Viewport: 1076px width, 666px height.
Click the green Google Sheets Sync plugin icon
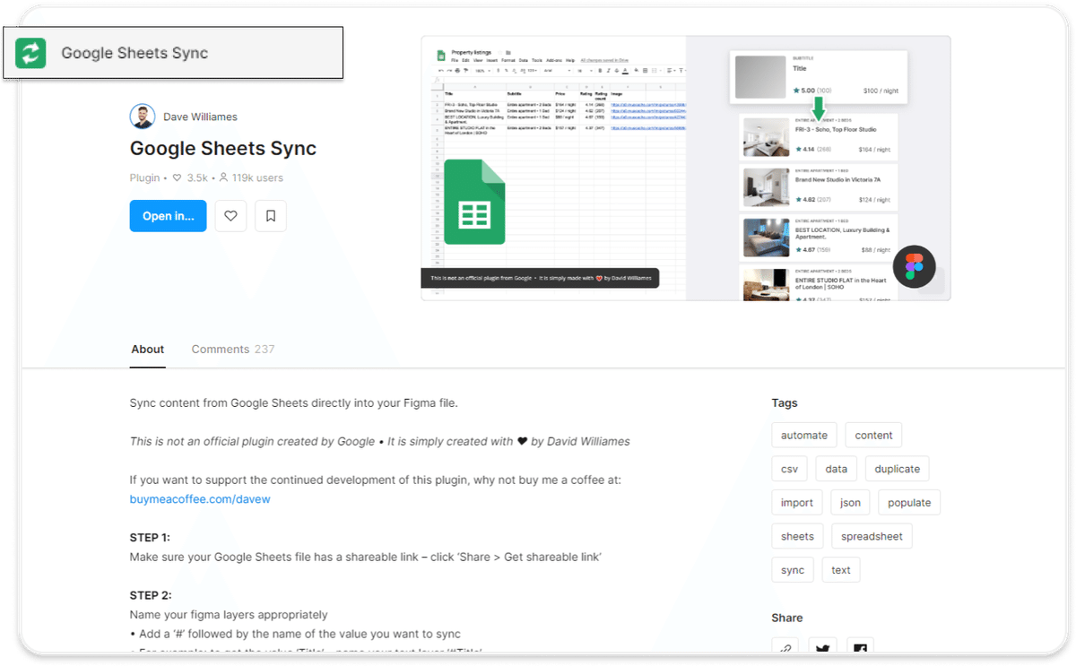(x=30, y=53)
